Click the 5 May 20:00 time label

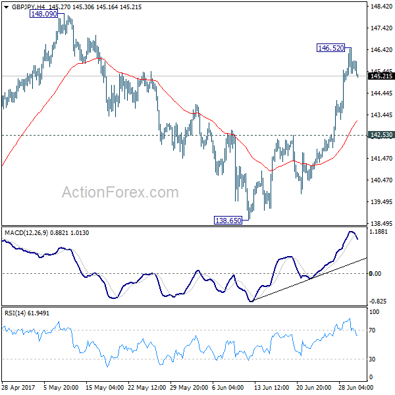(61, 387)
